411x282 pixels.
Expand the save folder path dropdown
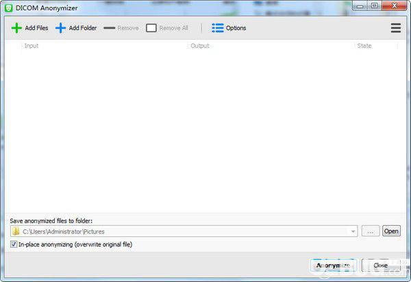pyautogui.click(x=353, y=231)
